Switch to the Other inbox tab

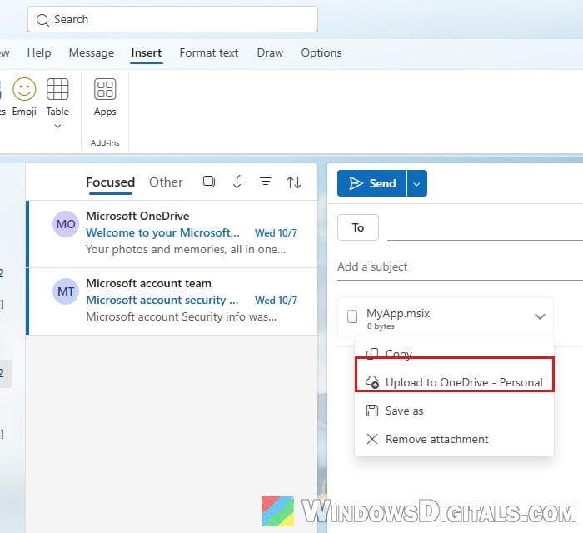pyautogui.click(x=166, y=182)
